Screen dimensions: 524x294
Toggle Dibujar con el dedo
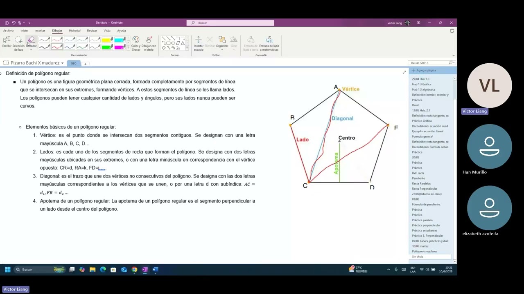click(149, 43)
